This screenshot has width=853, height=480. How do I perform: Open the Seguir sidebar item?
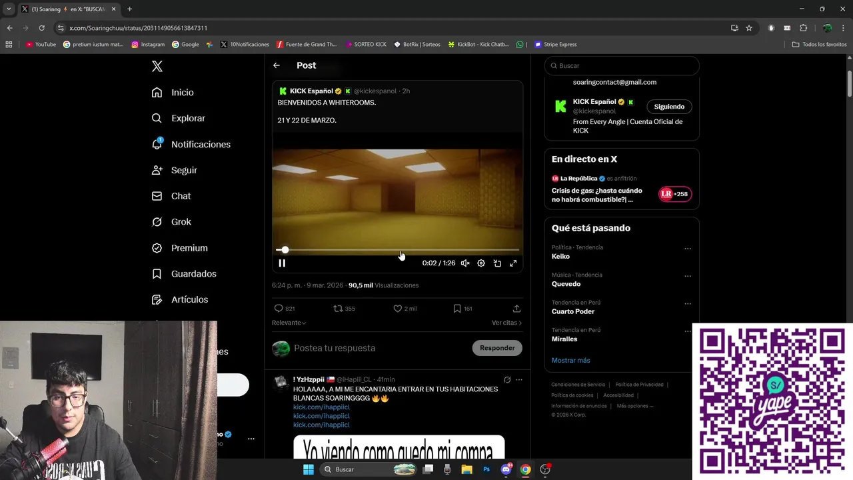[175, 170]
